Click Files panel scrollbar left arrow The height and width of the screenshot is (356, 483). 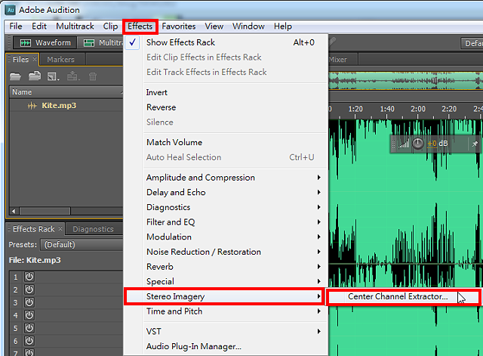point(14,211)
